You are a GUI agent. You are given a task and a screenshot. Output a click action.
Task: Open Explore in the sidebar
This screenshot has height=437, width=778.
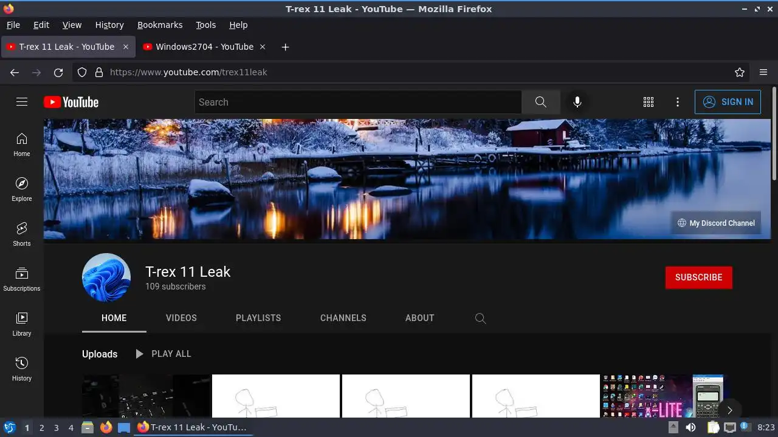tap(22, 189)
